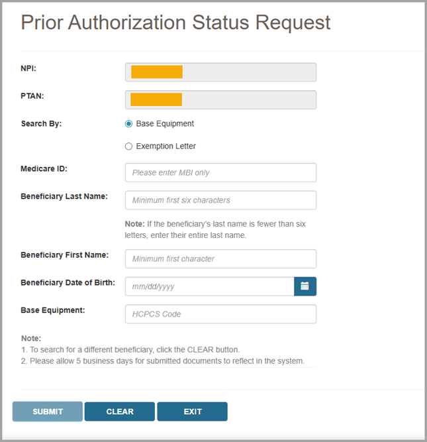Viewport: 427px width, 442px height.
Task: Click the "Search By:" label
Action: (x=41, y=124)
